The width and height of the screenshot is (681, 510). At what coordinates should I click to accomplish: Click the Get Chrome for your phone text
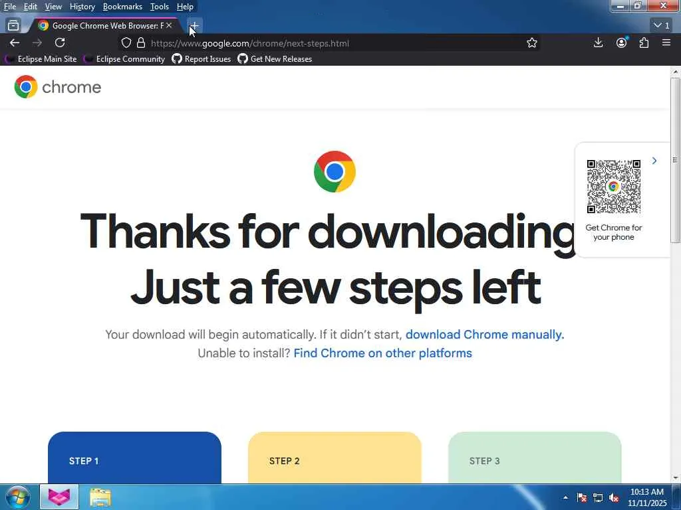[614, 232]
